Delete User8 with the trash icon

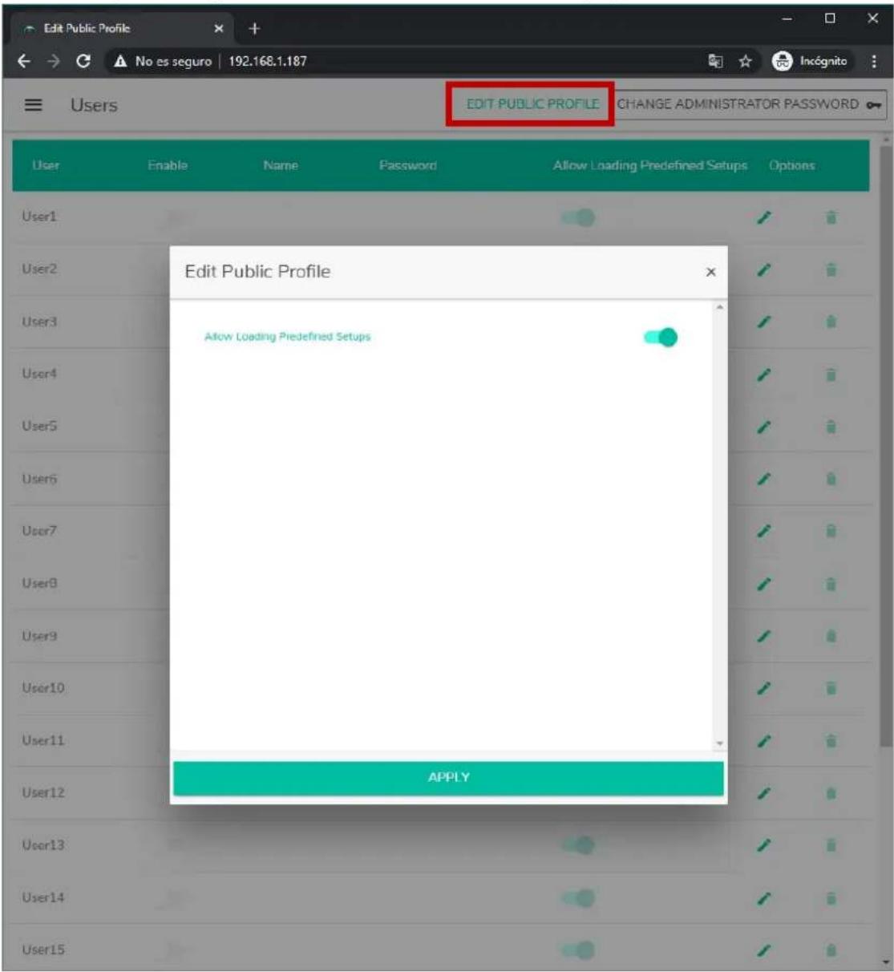click(x=831, y=584)
